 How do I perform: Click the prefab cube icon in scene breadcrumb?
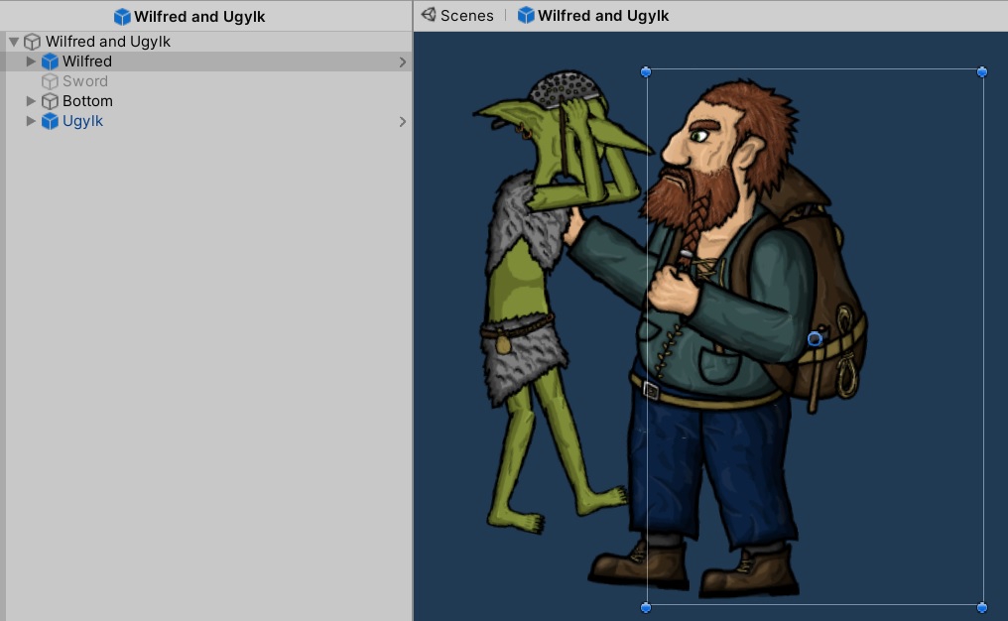(526, 15)
